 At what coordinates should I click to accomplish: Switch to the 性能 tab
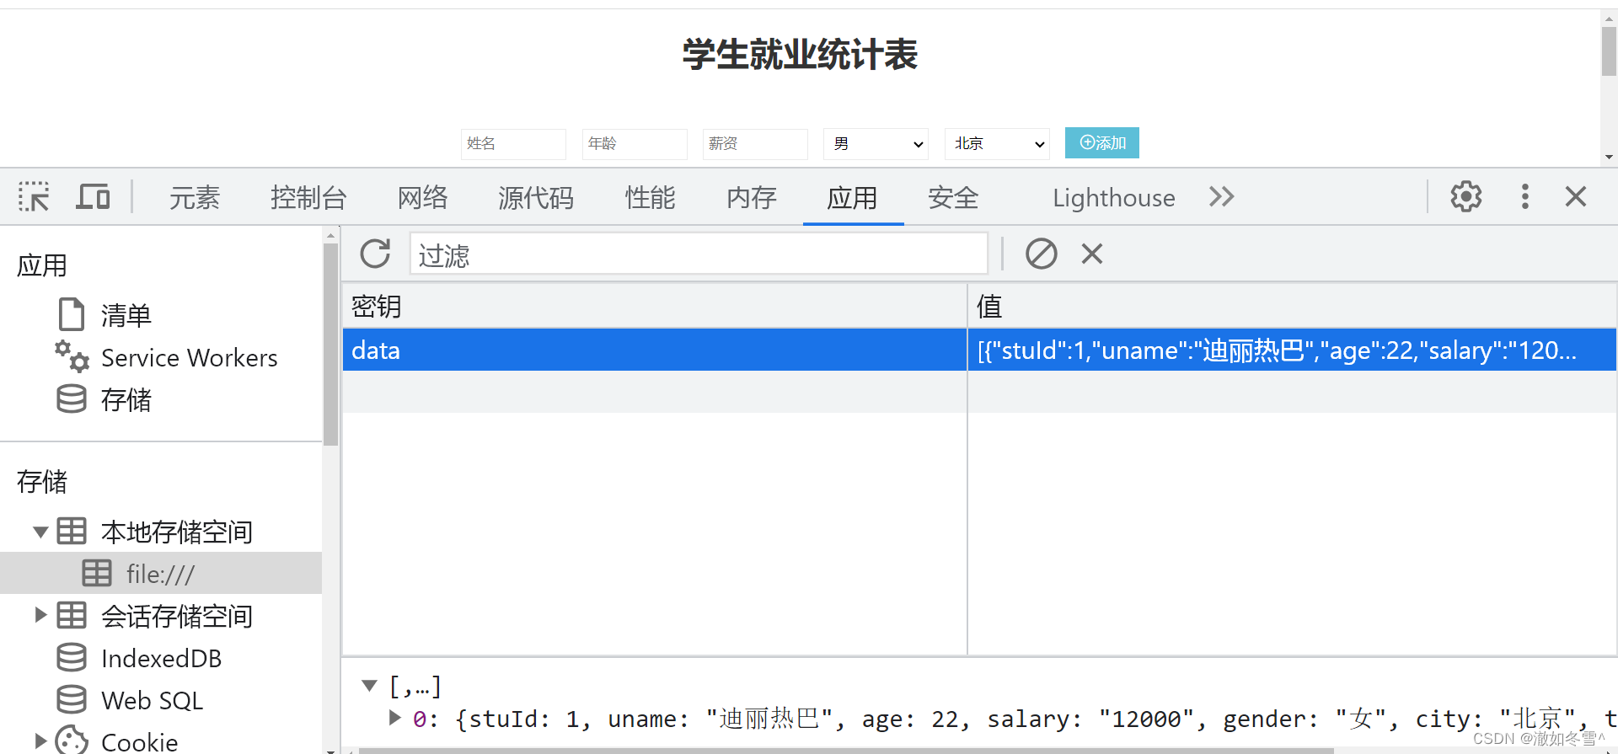[650, 198]
